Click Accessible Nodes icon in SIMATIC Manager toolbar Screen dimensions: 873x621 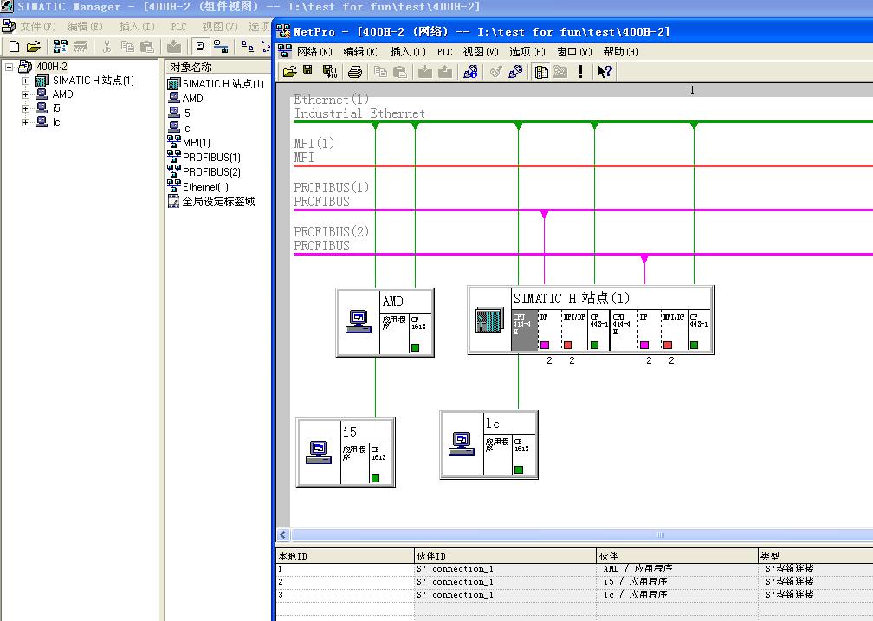pos(60,46)
